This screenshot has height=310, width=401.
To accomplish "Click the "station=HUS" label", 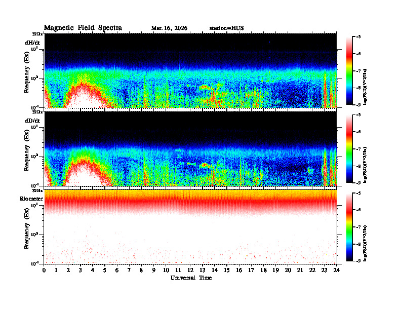I will point(227,28).
